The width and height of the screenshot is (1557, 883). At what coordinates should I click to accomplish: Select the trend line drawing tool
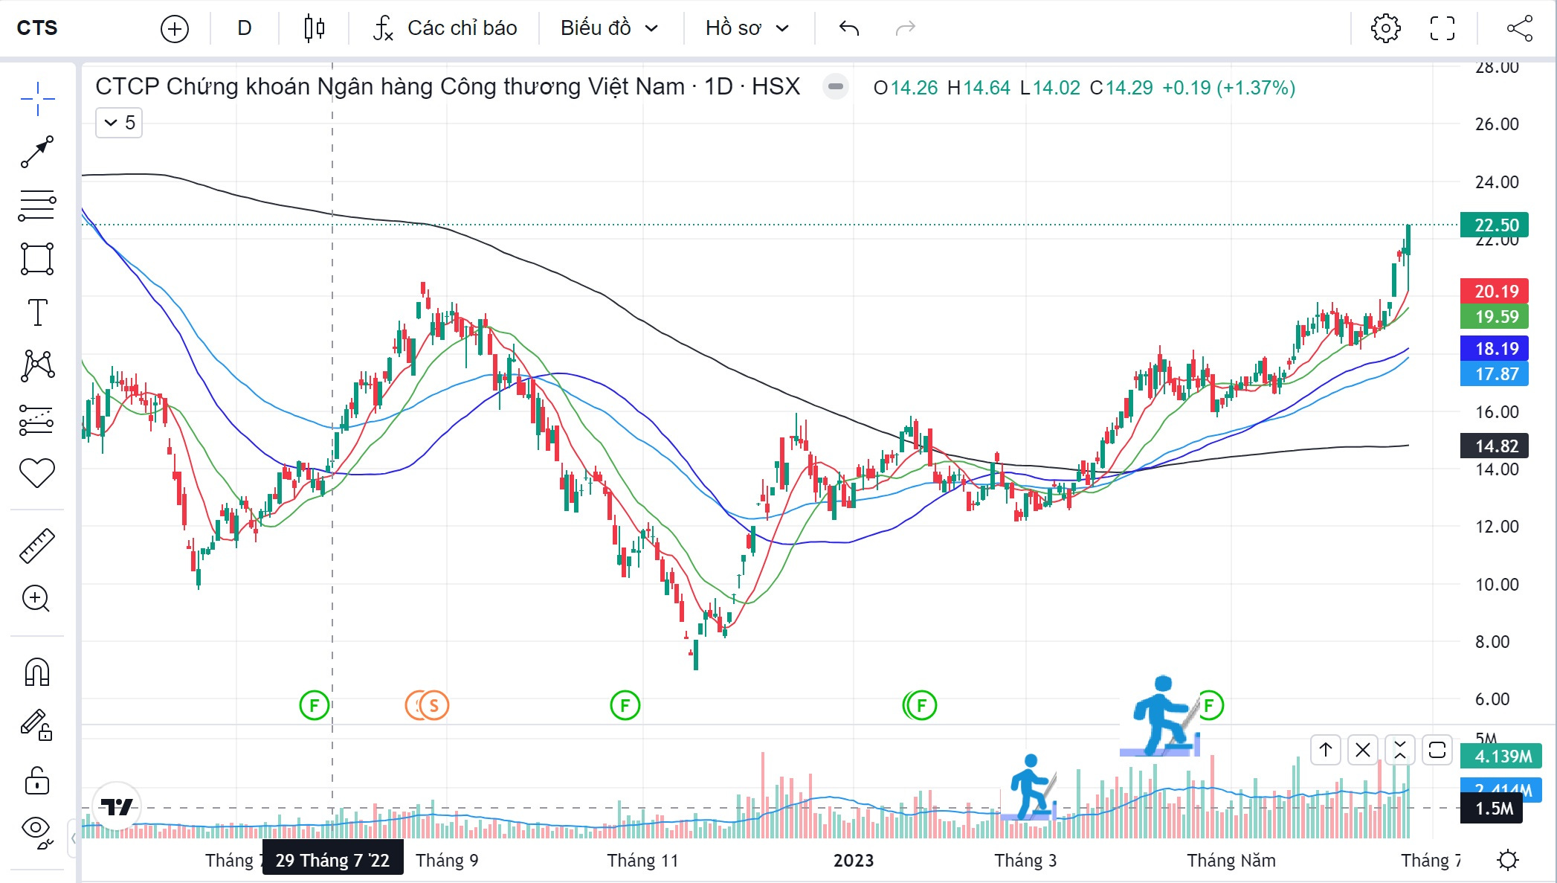36,152
